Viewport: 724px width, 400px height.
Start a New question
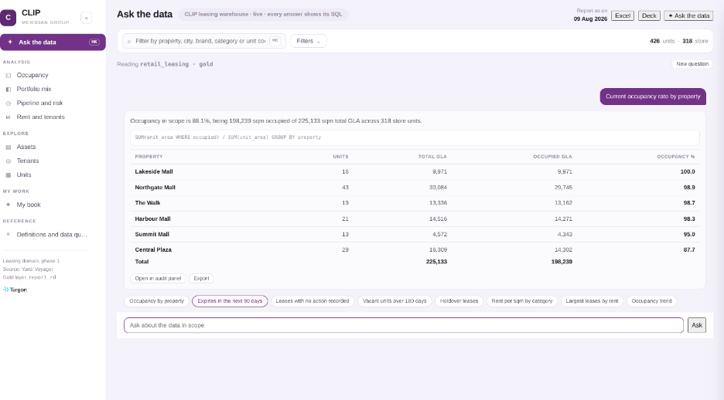[x=692, y=64]
